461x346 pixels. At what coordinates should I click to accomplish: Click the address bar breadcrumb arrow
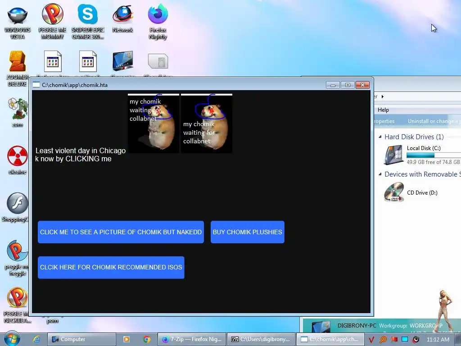click(x=383, y=96)
